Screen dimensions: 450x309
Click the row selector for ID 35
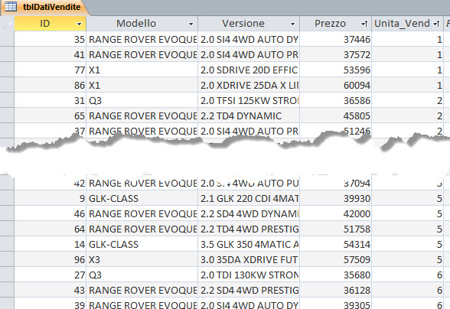coord(7,39)
